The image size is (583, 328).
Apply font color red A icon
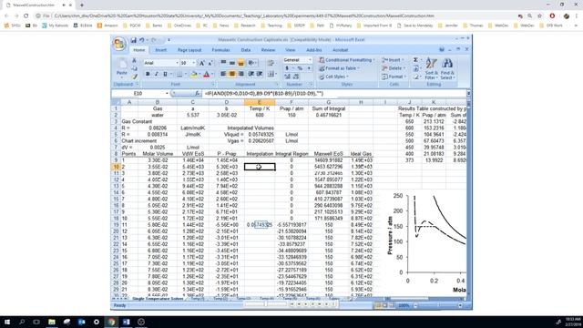click(x=207, y=74)
